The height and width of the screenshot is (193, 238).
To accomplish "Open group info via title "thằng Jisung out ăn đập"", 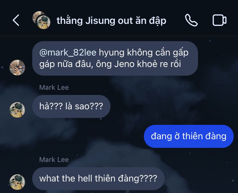I will (111, 21).
